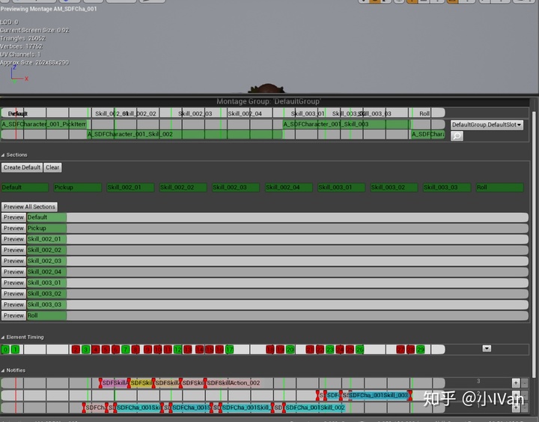539x422 pixels.
Task: Select the Roll marker on montage track
Action: pyautogui.click(x=424, y=114)
